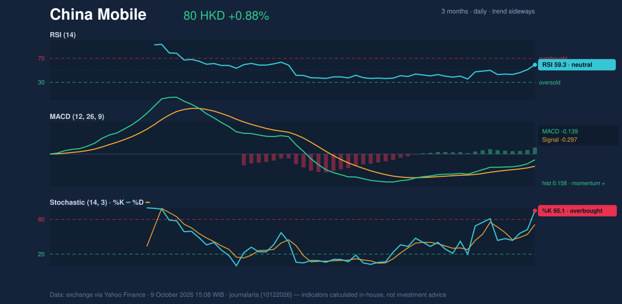The image size is (622, 304).
Task: Click the MACD -0.139 value
Action: click(x=560, y=132)
